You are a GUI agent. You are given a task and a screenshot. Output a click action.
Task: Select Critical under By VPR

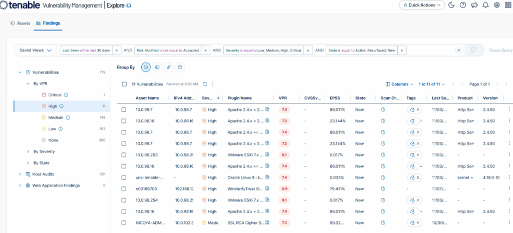(x=55, y=94)
